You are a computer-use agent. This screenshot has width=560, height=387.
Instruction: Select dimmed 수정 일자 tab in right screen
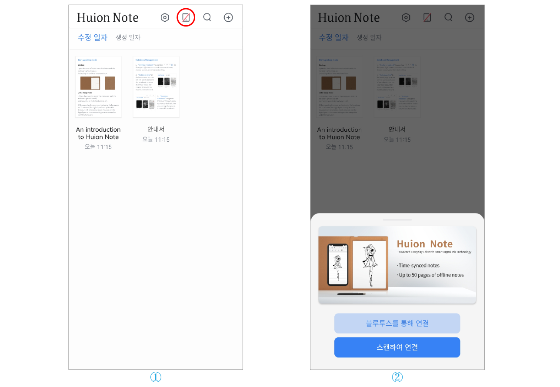click(x=334, y=38)
